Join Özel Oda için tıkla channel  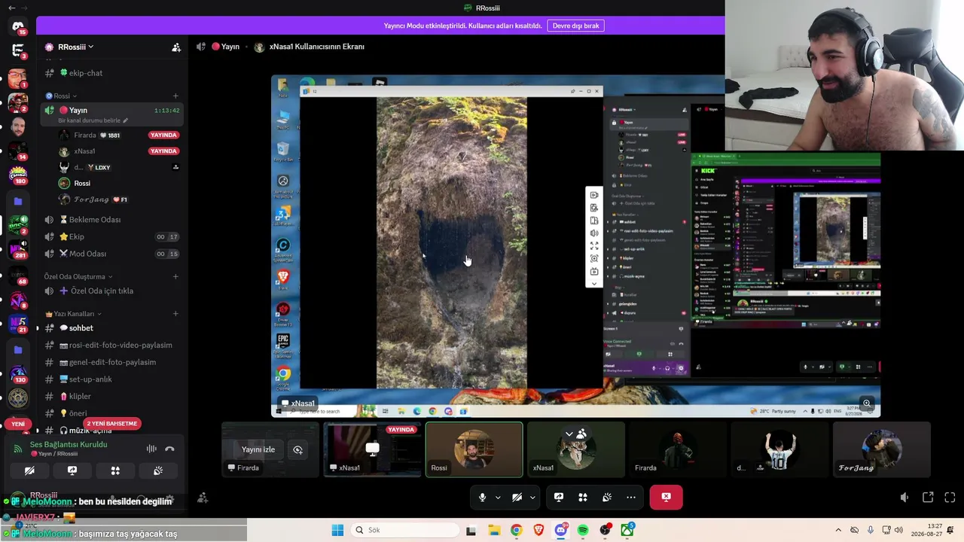click(x=112, y=291)
